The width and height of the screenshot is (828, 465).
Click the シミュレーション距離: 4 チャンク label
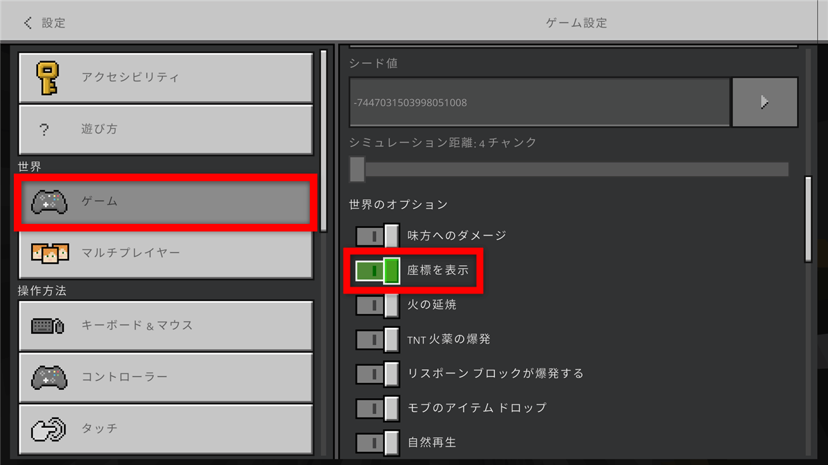click(443, 143)
